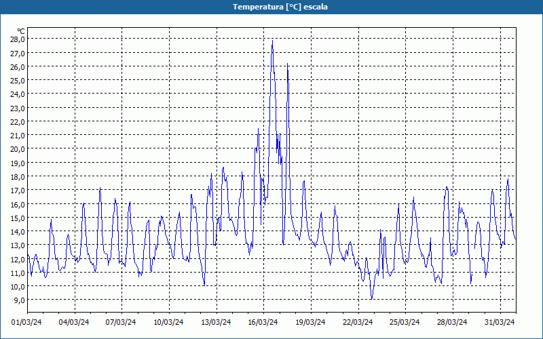Click the 04/03/24 date label
The image size is (543, 339).
(74, 322)
